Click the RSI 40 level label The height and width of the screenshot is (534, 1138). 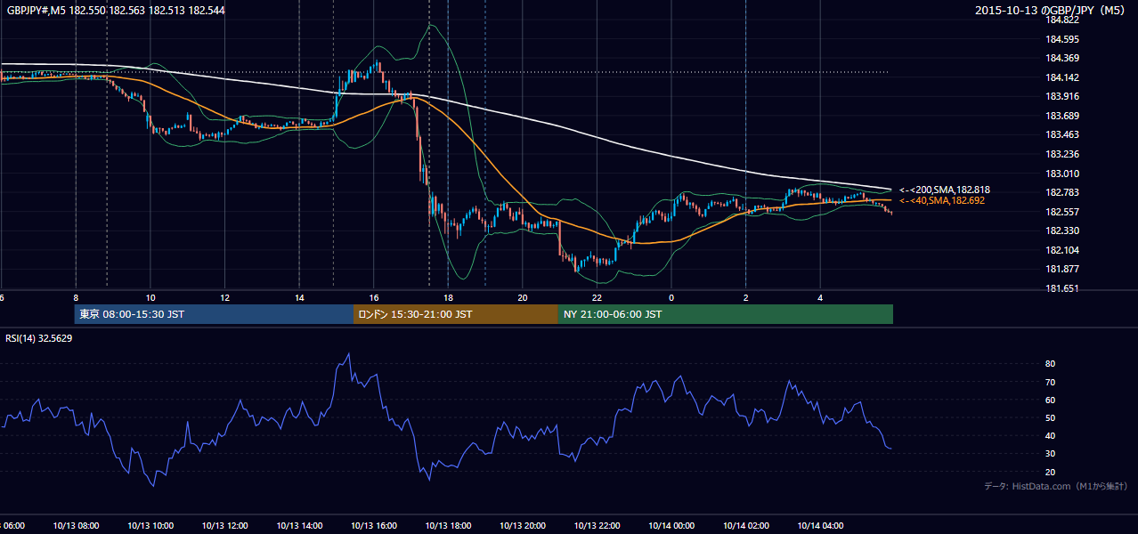click(x=1050, y=435)
